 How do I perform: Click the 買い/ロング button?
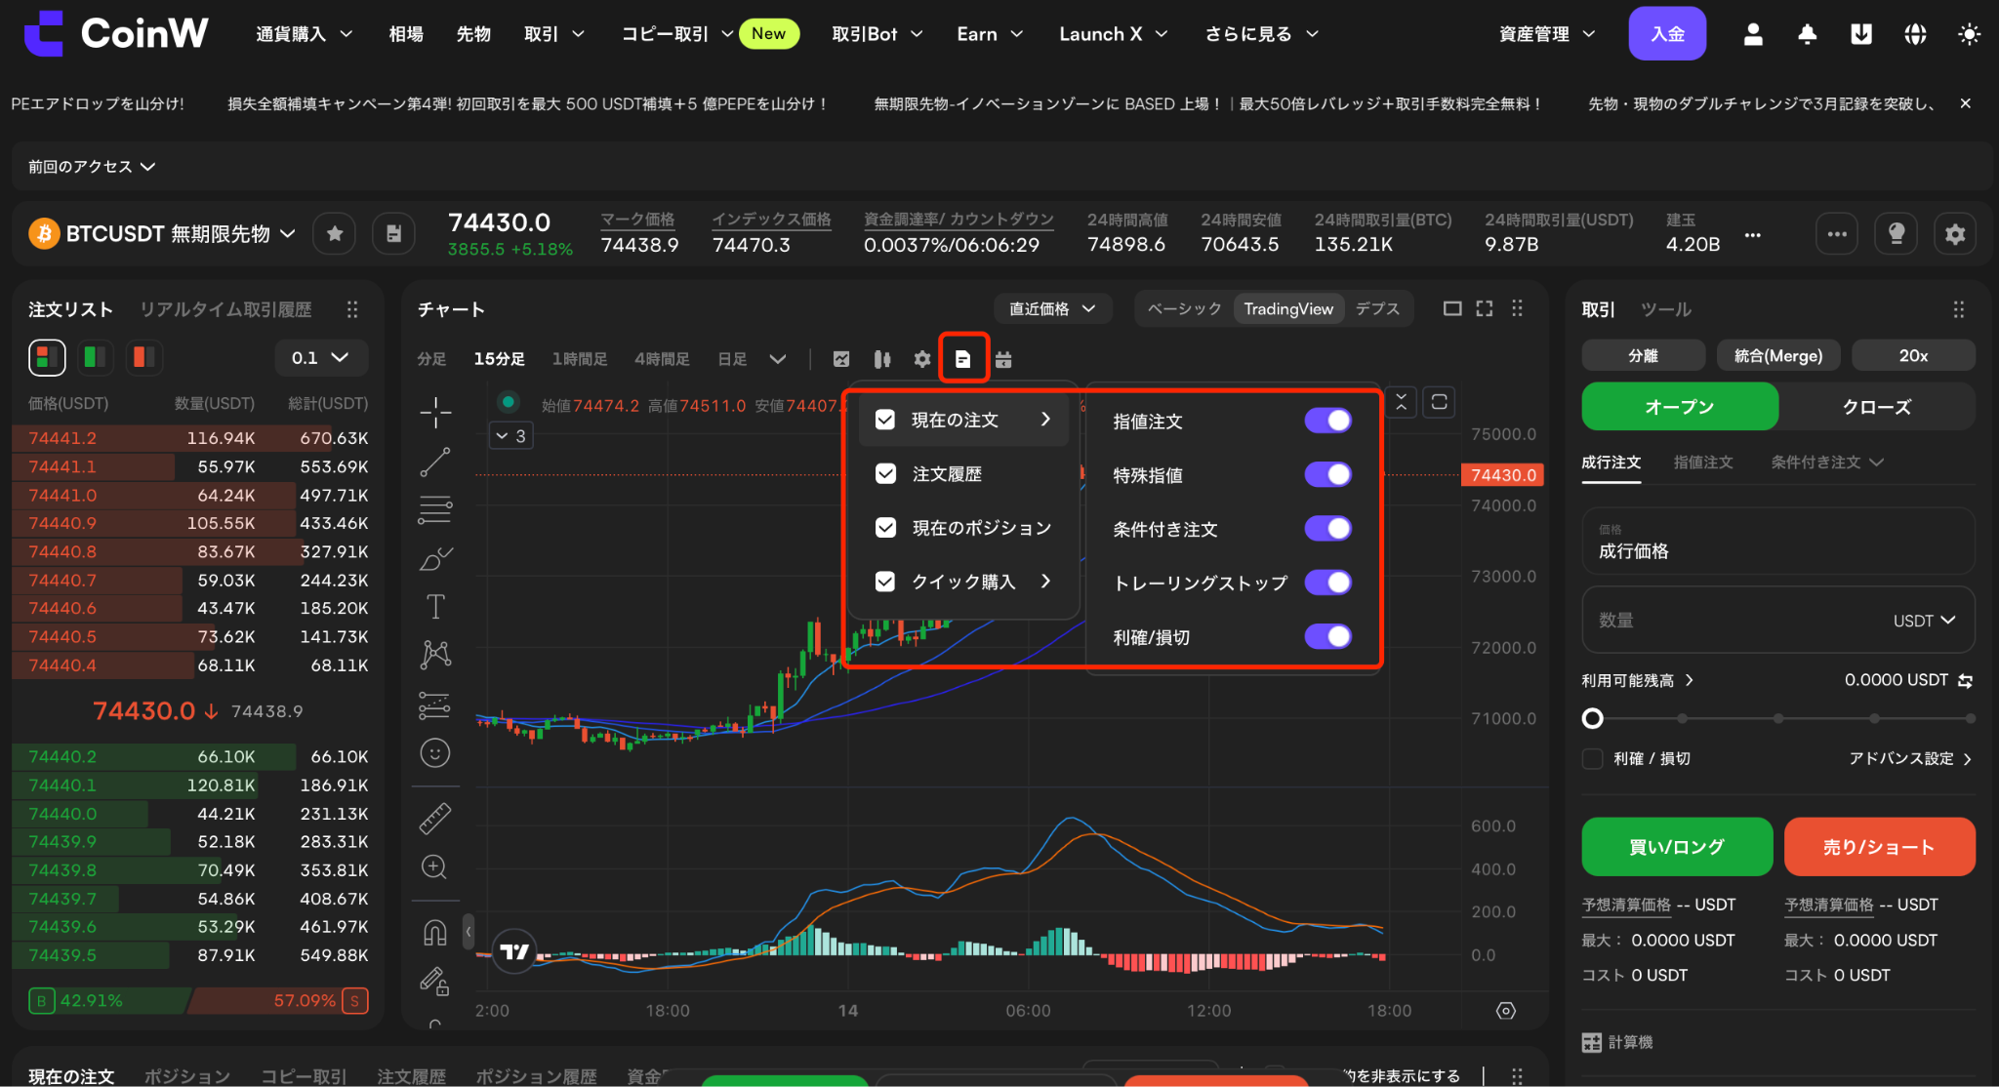pyautogui.click(x=1677, y=847)
